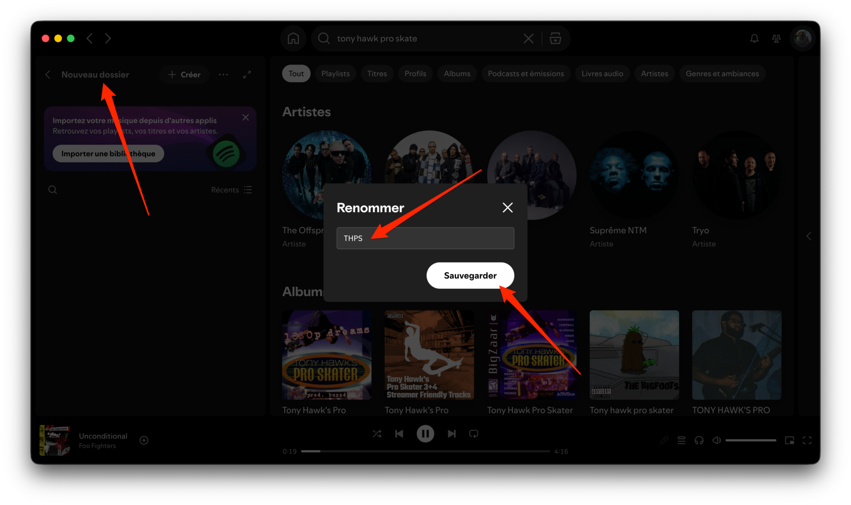The image size is (851, 505).
Task: Select the Livres audio filter
Action: pyautogui.click(x=602, y=74)
